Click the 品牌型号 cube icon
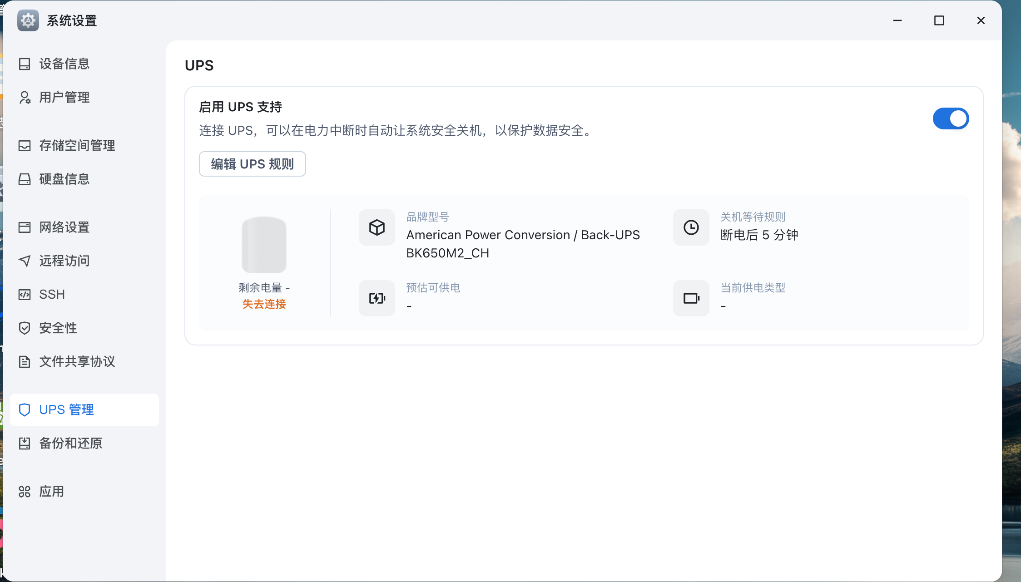This screenshot has height=582, width=1021. (377, 227)
